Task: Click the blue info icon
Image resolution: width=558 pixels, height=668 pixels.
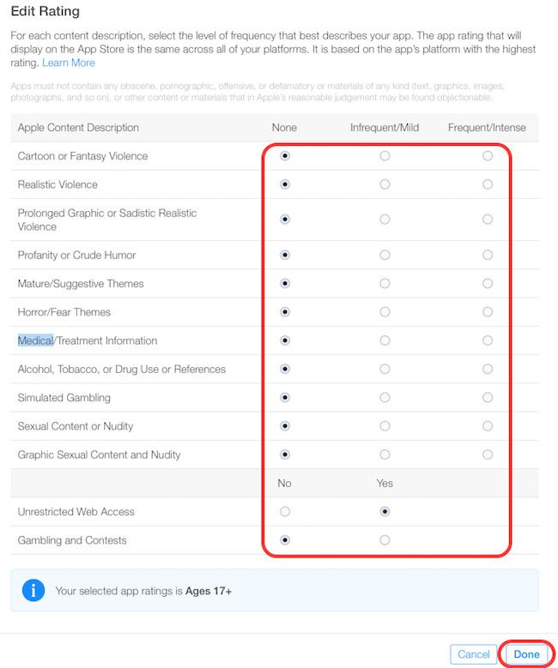Action: 33,590
